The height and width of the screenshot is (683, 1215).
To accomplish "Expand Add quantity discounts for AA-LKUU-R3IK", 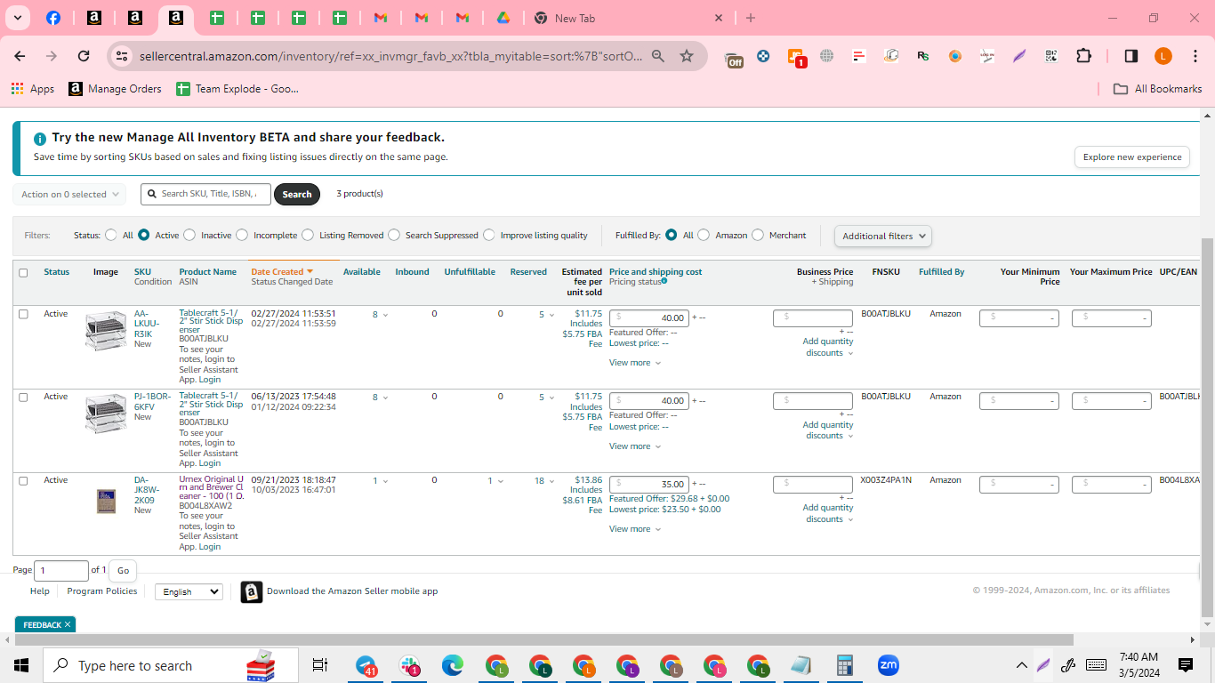I will tap(828, 347).
